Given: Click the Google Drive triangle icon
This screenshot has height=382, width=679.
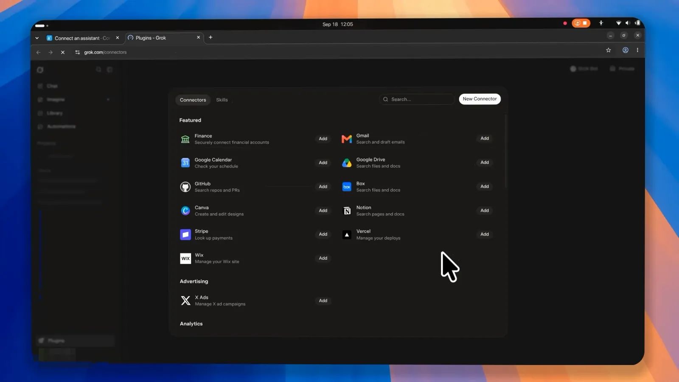Looking at the screenshot, I should [x=347, y=163].
